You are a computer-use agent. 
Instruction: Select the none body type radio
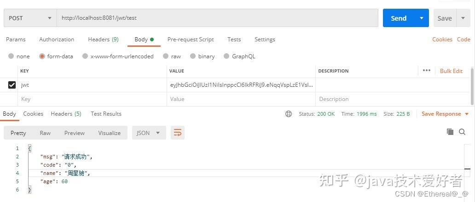(x=11, y=56)
